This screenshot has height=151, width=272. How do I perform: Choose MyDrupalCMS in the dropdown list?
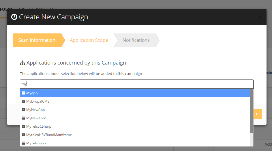[38, 101]
